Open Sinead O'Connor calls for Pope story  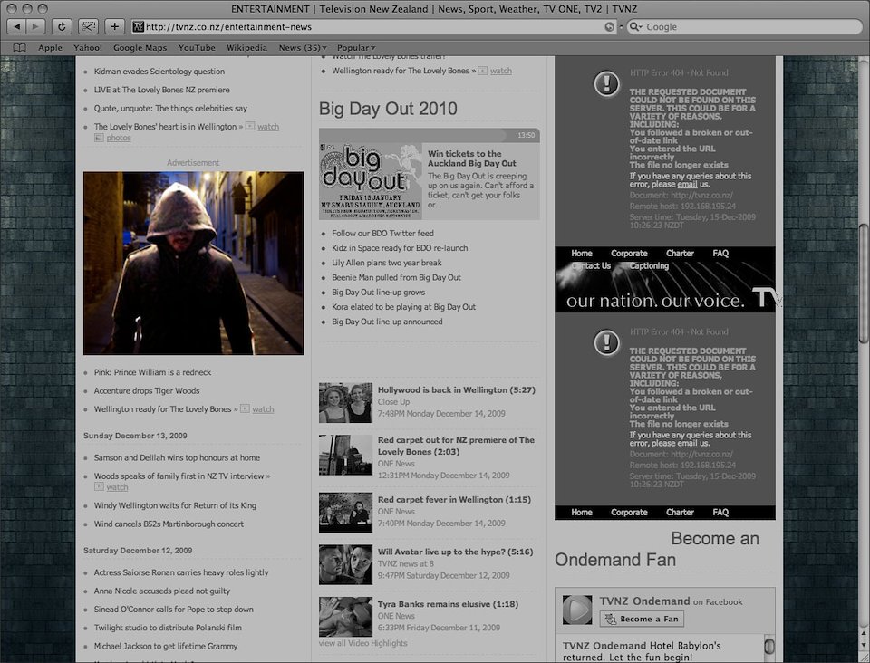click(x=174, y=610)
